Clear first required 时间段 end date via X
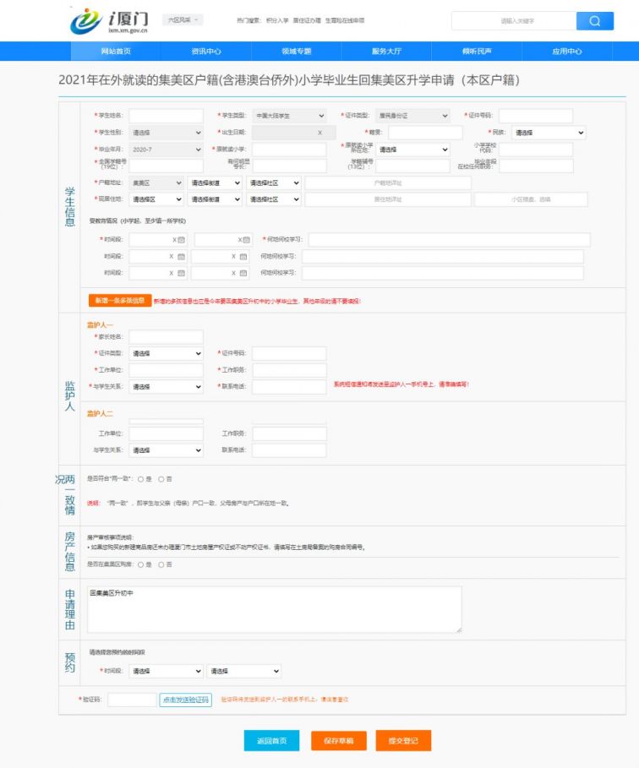Screen dimensions: 639x768 coord(240,240)
